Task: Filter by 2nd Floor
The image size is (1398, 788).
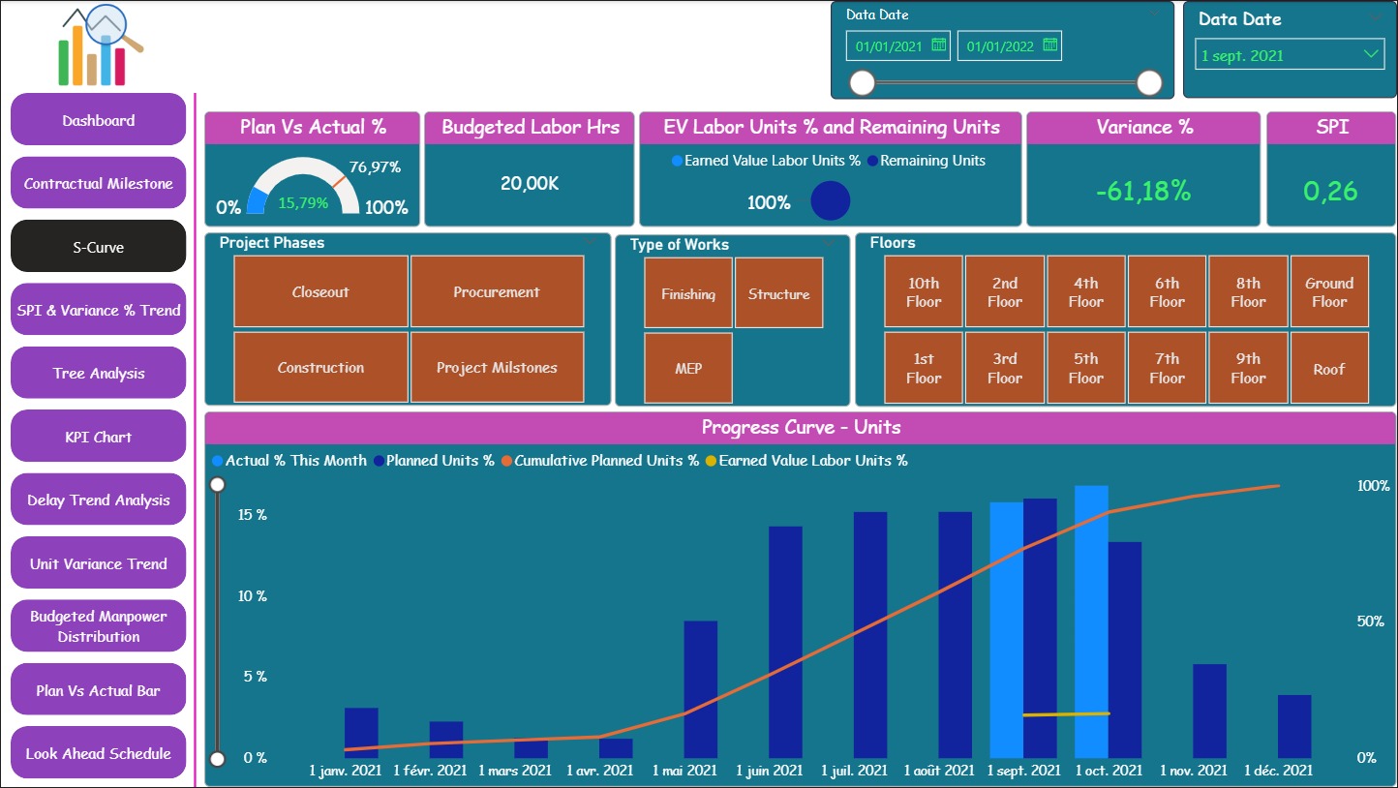Action: 1005,291
